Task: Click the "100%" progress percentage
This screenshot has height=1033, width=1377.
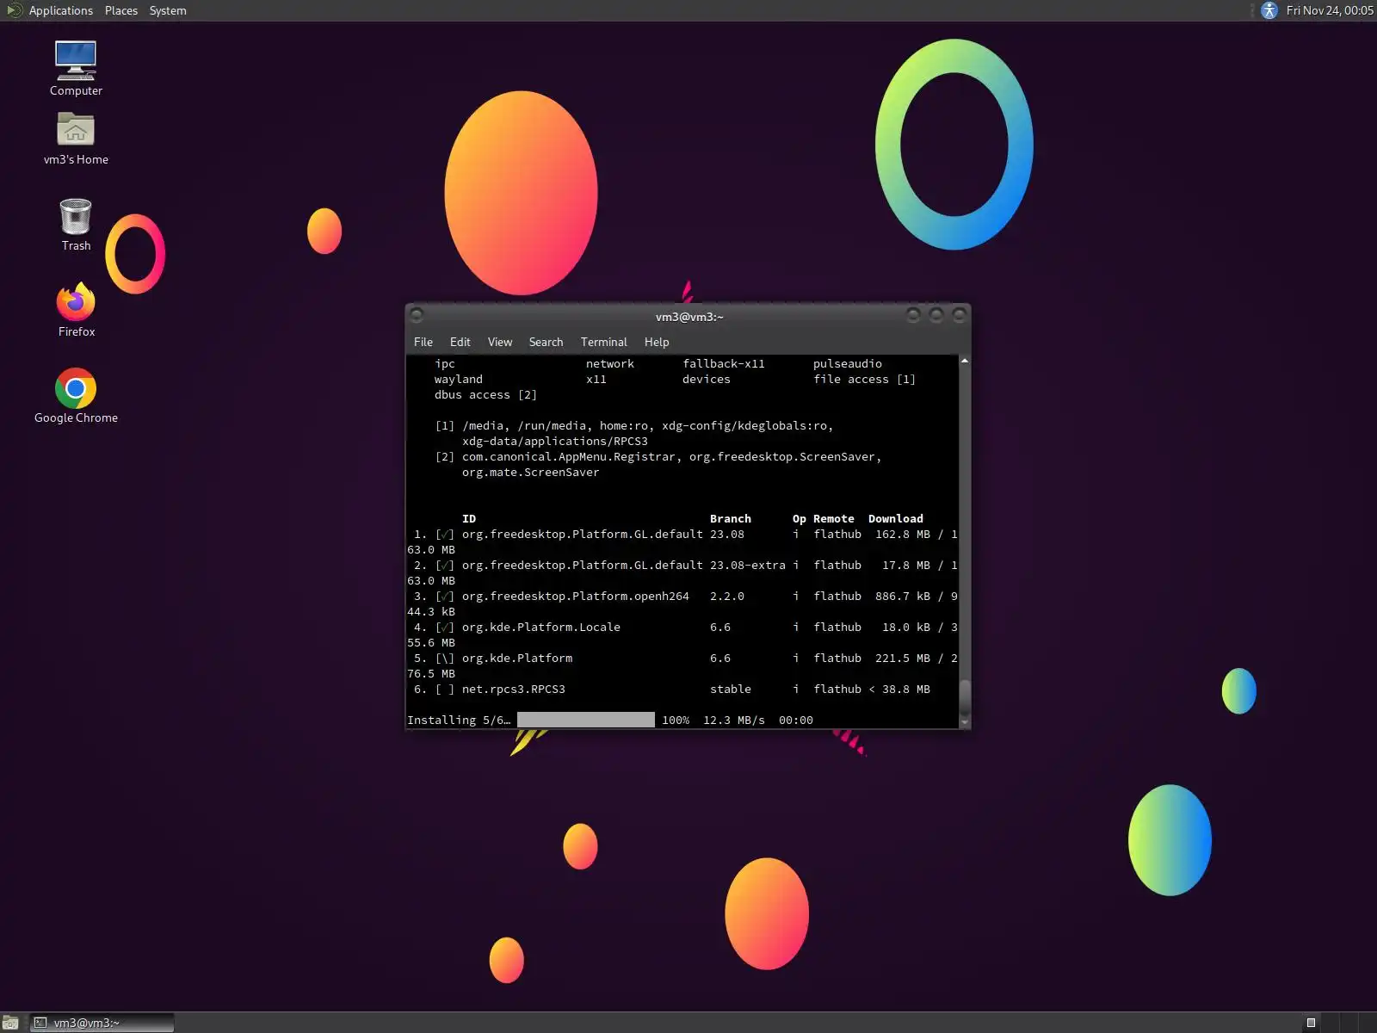Action: pos(676,720)
